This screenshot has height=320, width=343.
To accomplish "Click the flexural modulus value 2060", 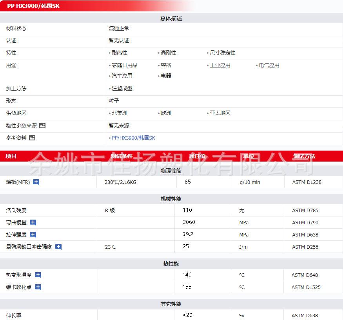I will coord(189,222).
